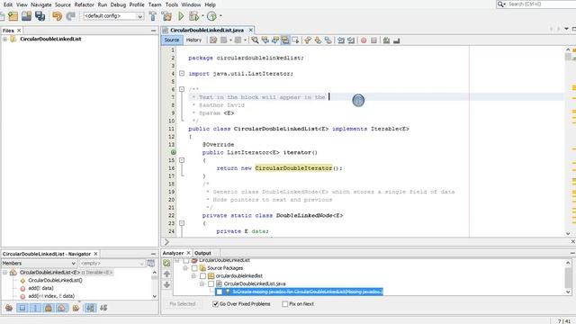Toggle Show Static Members filter in Navigator
The image size is (576, 324).
click(x=35, y=308)
